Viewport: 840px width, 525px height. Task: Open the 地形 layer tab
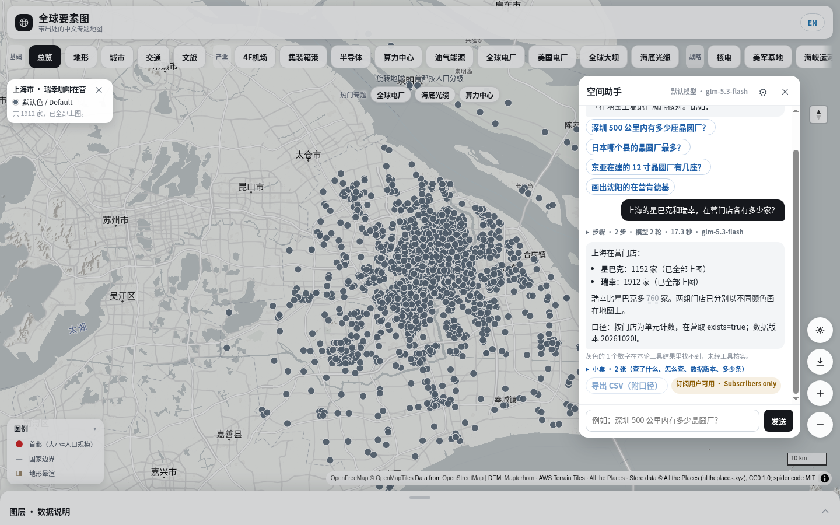point(81,57)
